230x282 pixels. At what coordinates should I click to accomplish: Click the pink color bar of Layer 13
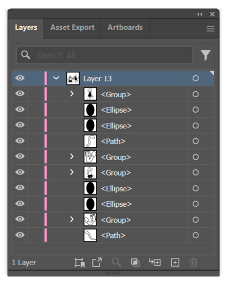click(45, 78)
